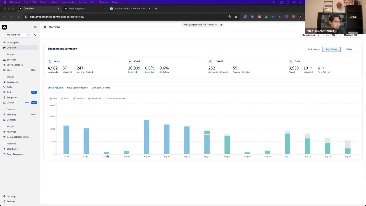The height and width of the screenshot is (206, 366).
Task: Open the pablo@amplemarket.com account dropdown
Action: pos(200,25)
